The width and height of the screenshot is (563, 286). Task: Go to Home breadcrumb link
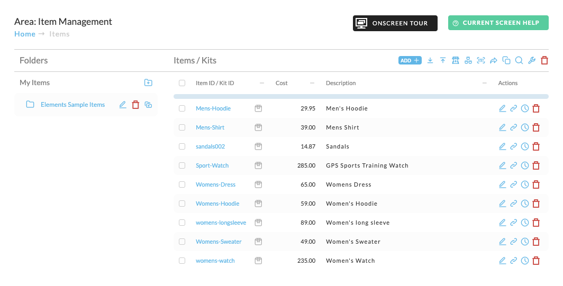tap(25, 34)
